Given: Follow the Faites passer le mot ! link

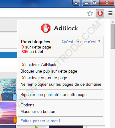Looking at the screenshot, I should (40, 121).
